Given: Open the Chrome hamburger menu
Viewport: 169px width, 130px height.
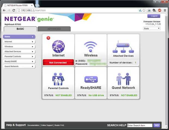Looking at the screenshot, I should (x=165, y=10).
